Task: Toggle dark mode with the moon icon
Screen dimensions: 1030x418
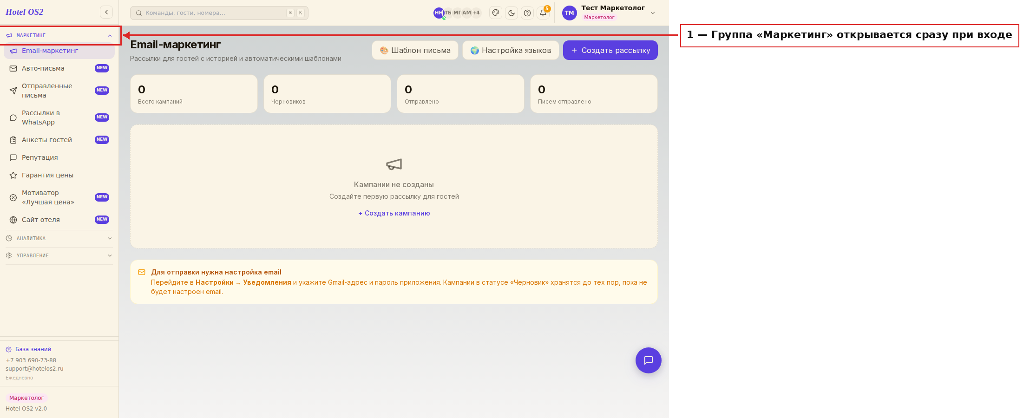Action: (x=512, y=13)
